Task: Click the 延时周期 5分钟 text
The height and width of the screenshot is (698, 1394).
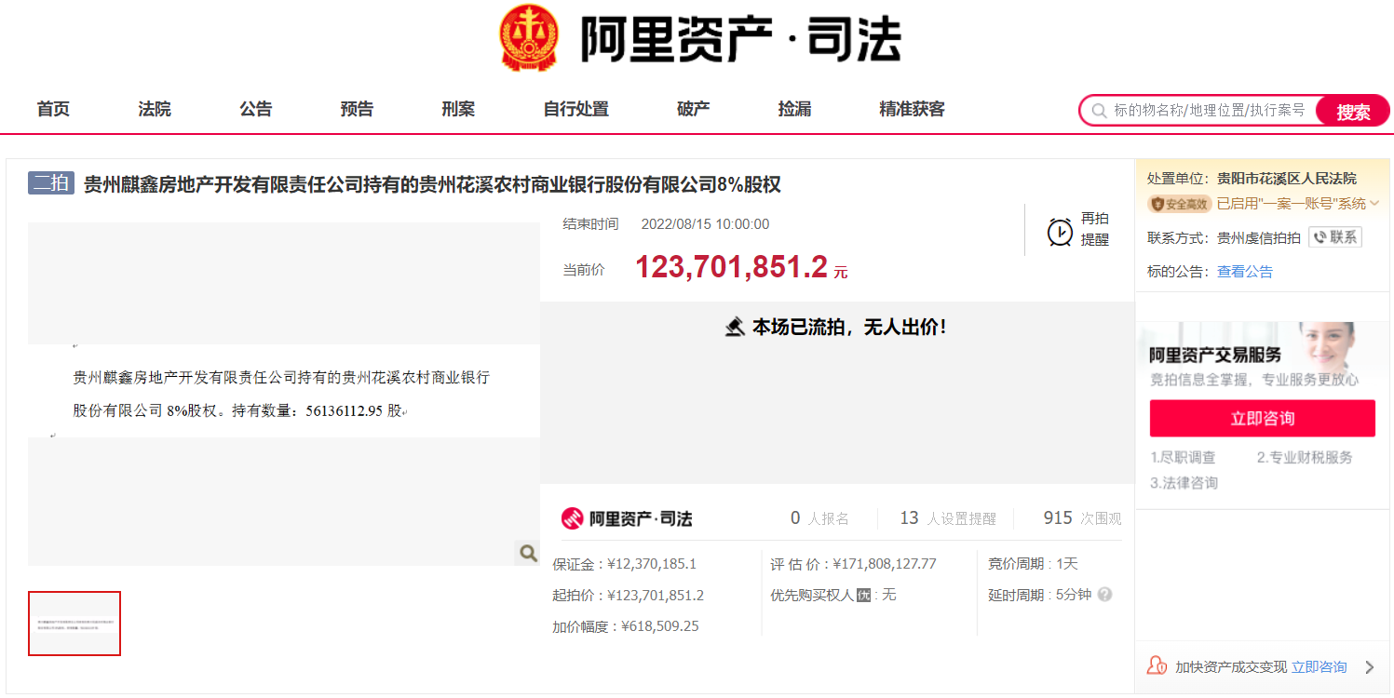Action: tap(1039, 595)
